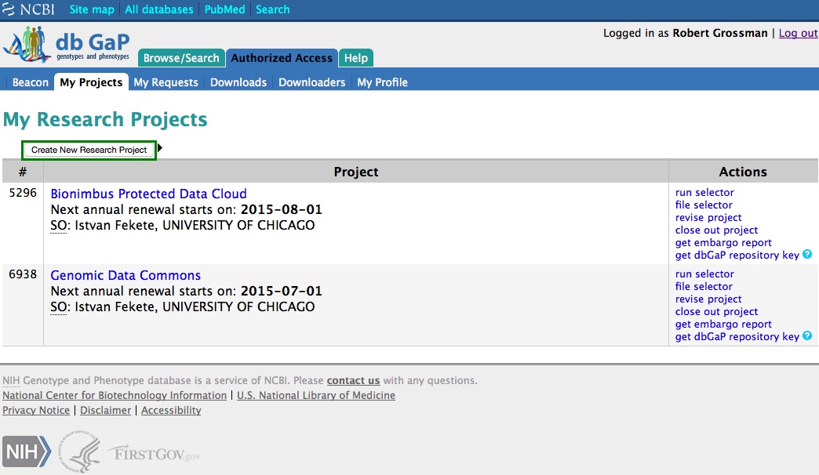Screen dimensions: 819x475
Task: Open Genomic Data Commons project link
Action: tap(126, 275)
